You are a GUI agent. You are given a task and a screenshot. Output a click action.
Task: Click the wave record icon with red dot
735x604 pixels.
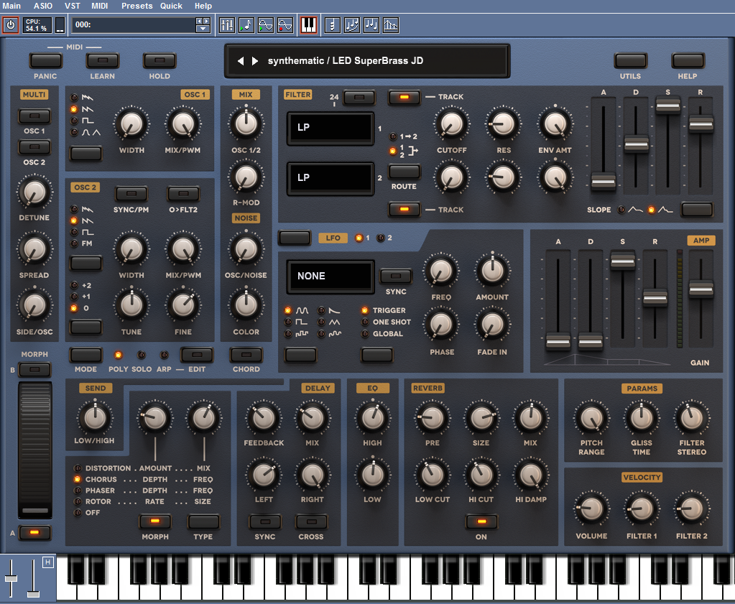point(285,25)
